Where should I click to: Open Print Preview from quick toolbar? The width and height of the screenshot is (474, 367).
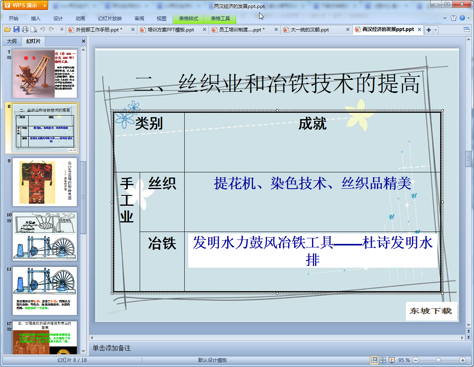(34, 29)
